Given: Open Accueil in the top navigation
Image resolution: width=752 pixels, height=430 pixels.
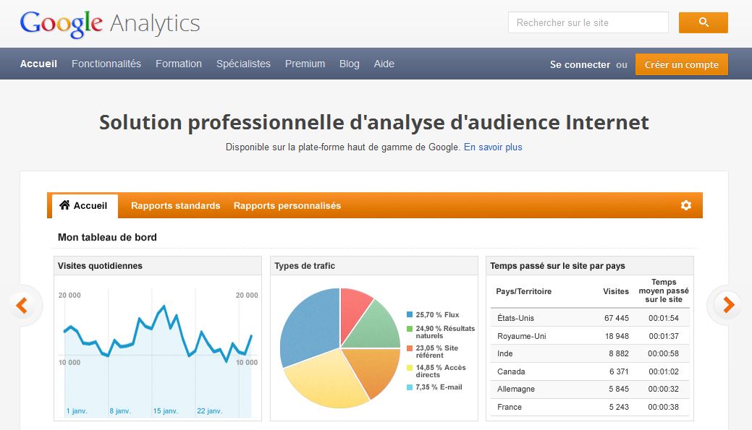Looking at the screenshot, I should click(38, 64).
